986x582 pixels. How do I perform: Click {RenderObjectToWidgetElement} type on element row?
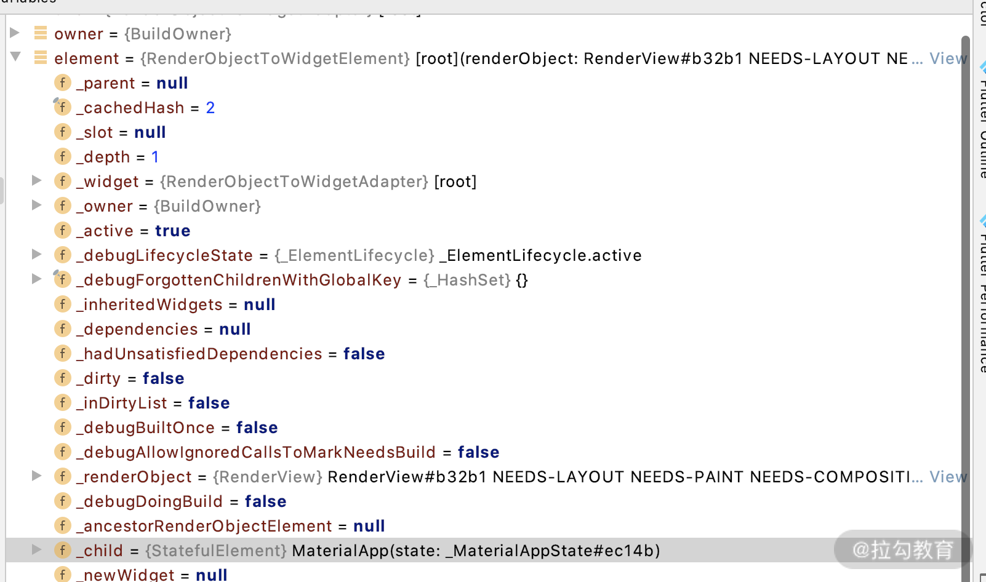coord(275,58)
